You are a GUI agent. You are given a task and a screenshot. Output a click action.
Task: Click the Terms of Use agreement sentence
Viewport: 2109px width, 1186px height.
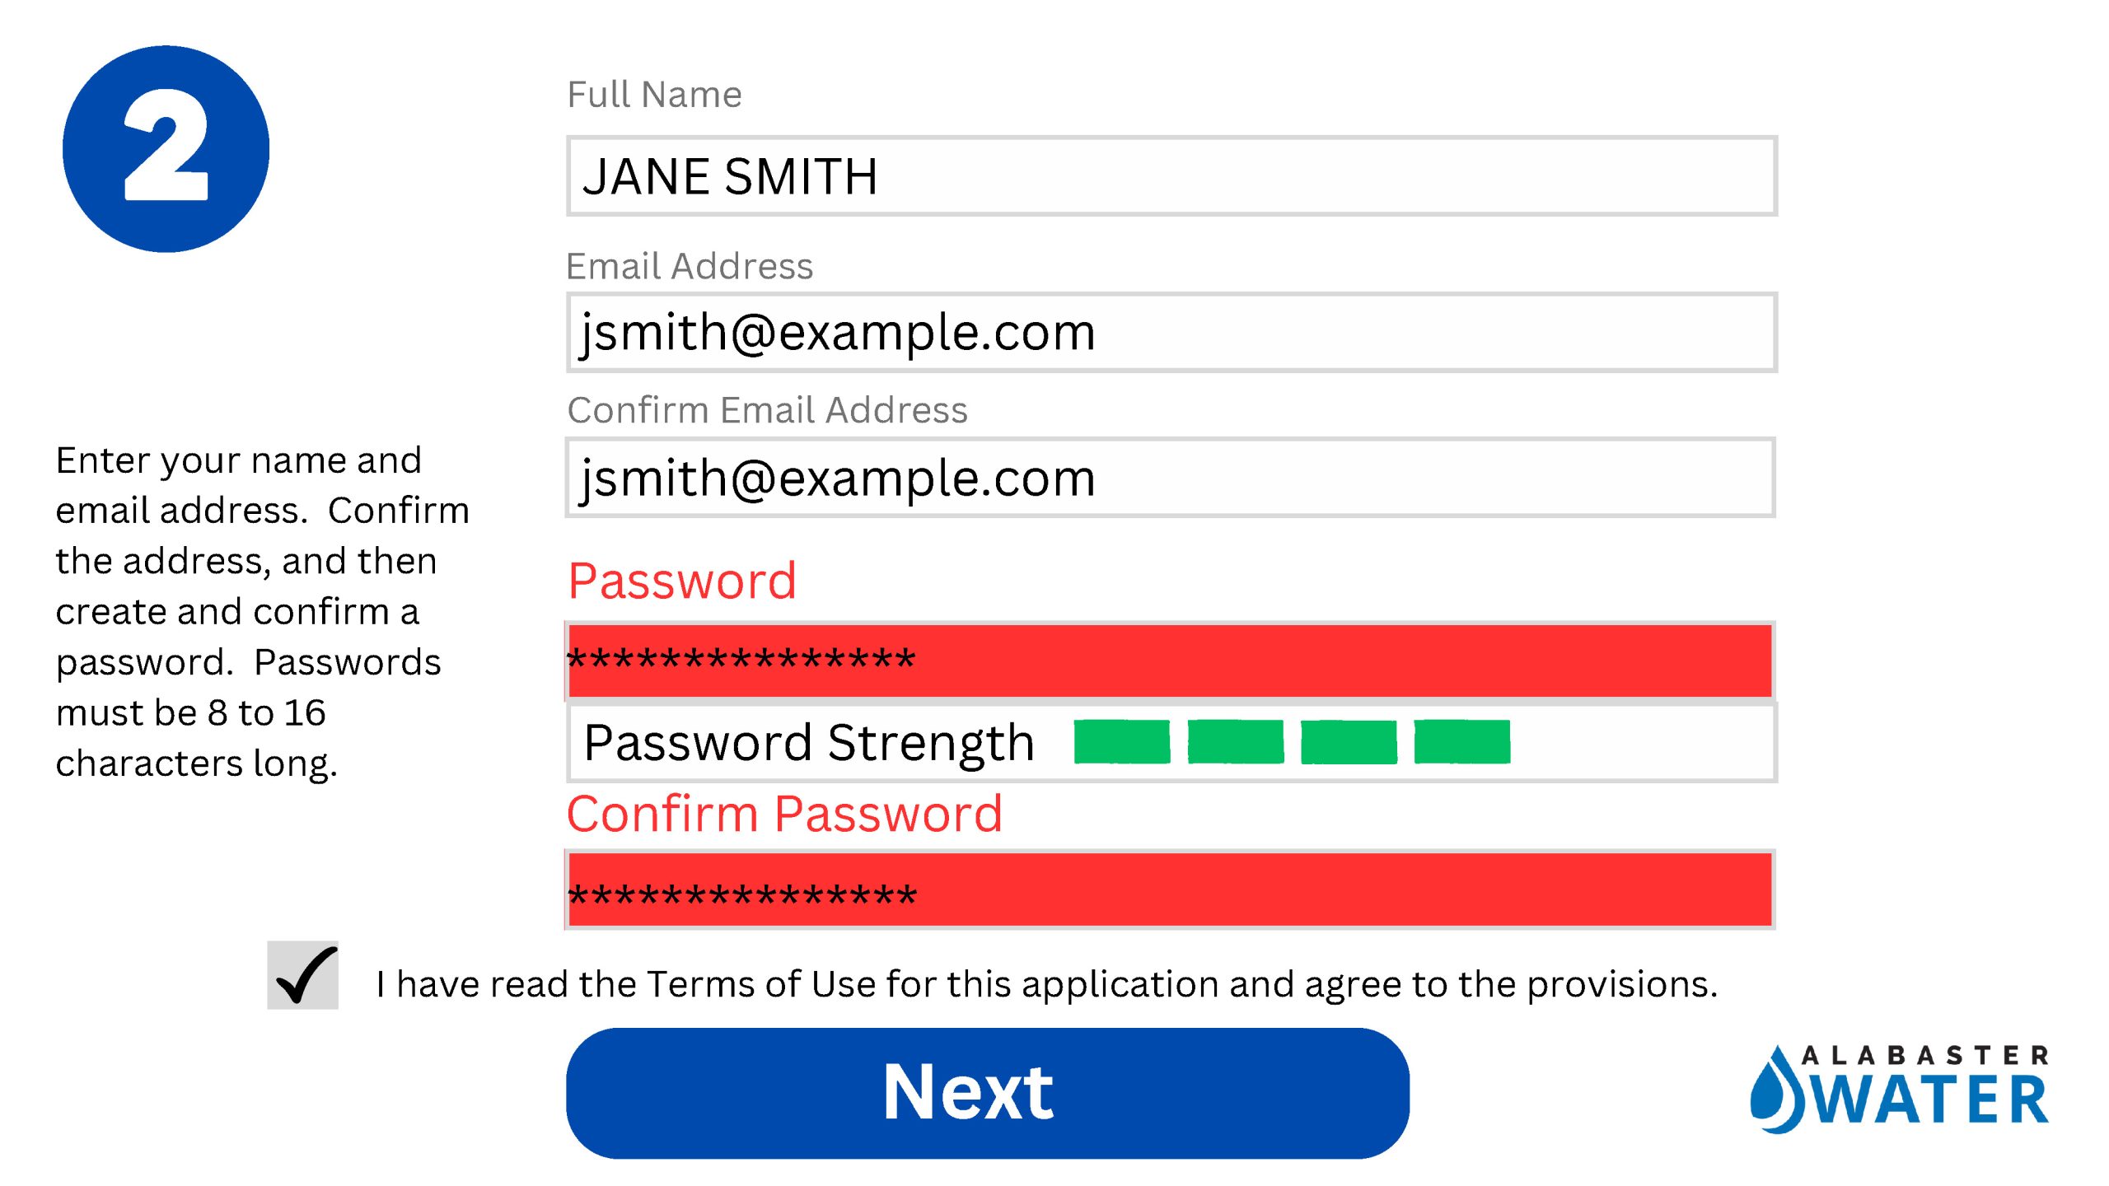(x=1046, y=984)
